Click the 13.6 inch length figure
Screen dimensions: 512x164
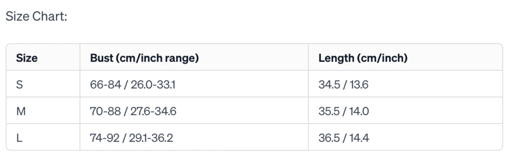[x=359, y=85]
